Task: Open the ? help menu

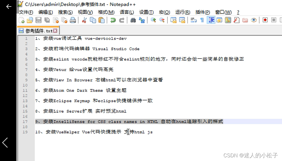Action: tap(238, 12)
